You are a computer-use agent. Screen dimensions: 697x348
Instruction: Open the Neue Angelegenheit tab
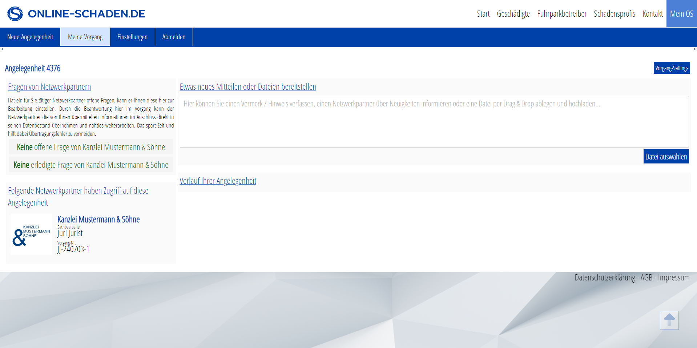[30, 37]
